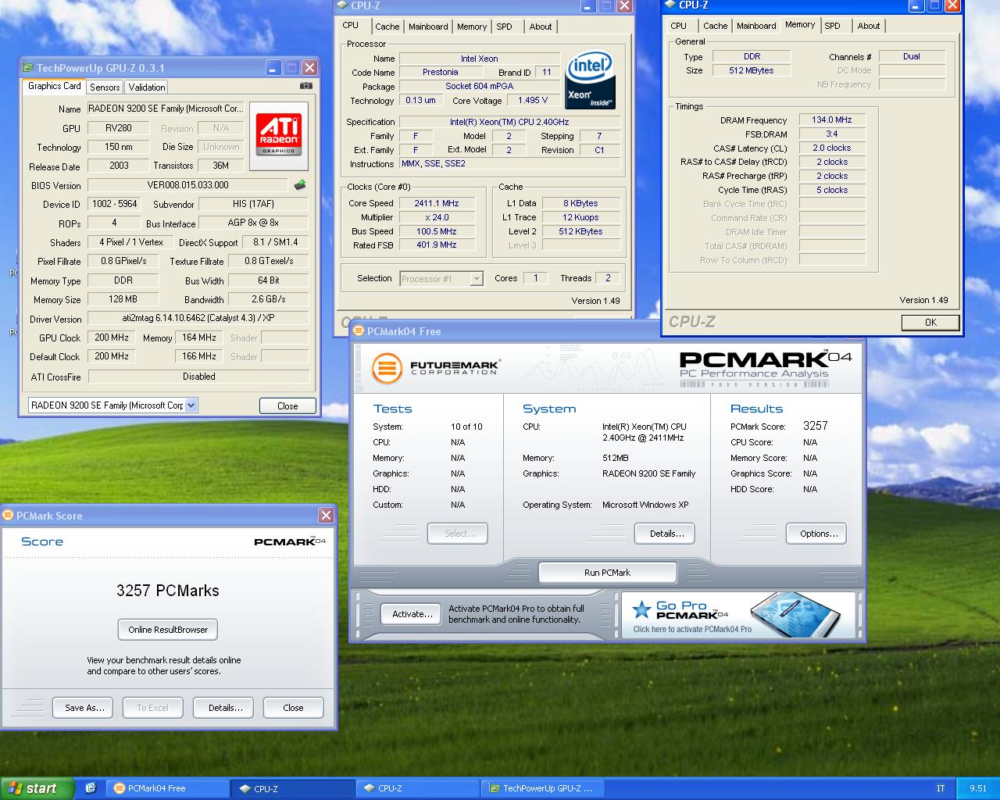The width and height of the screenshot is (1000, 800).
Task: Click the Options... button under Results
Action: (818, 534)
